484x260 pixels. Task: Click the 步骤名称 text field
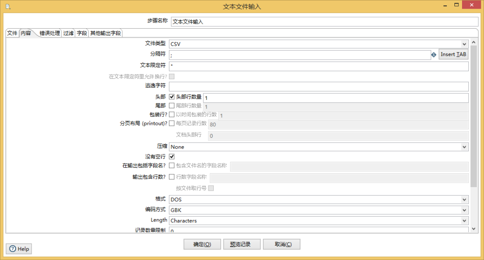tap(324, 21)
